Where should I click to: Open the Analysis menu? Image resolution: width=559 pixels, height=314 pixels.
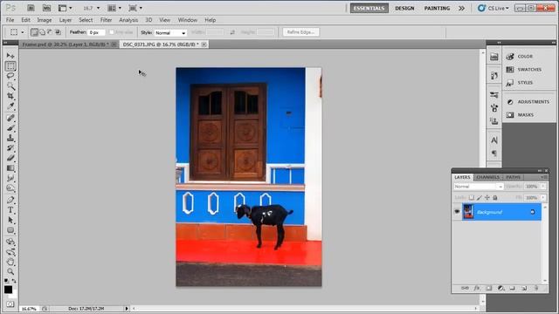[x=128, y=20]
